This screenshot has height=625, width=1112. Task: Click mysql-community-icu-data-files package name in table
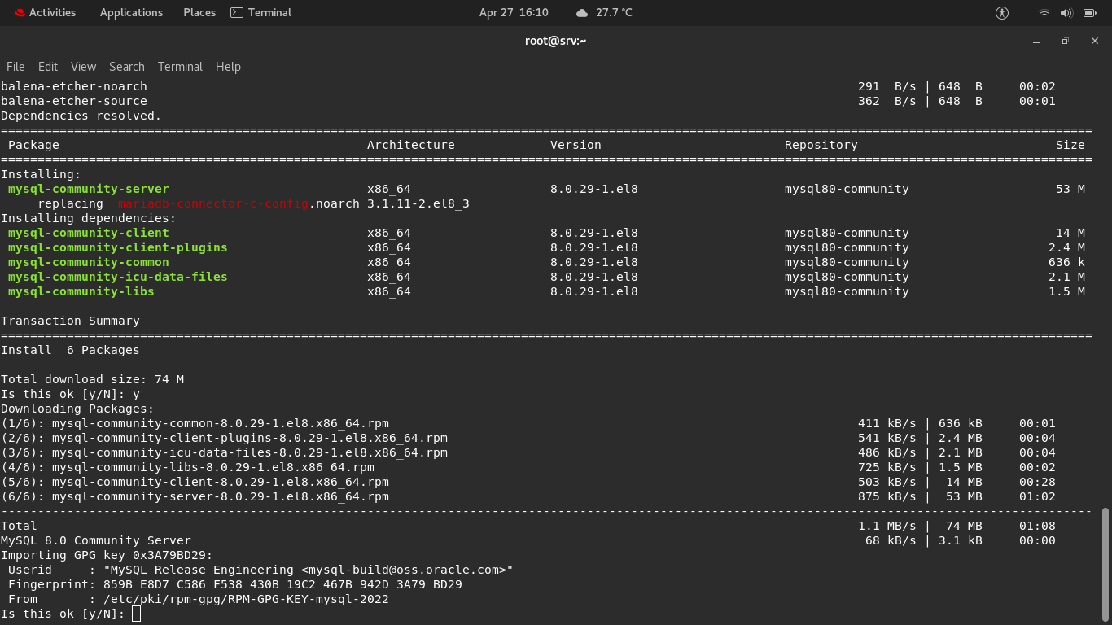(x=118, y=277)
